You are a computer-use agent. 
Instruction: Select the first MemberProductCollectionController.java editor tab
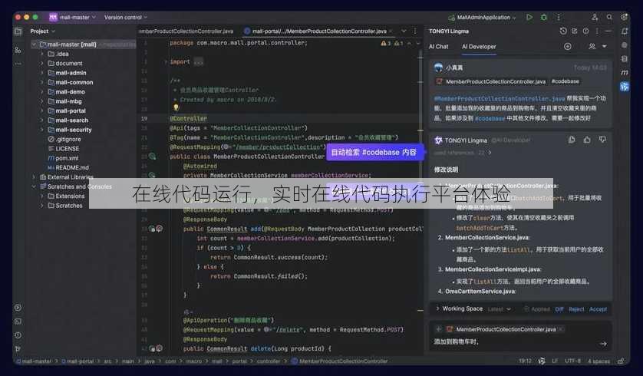click(x=186, y=31)
